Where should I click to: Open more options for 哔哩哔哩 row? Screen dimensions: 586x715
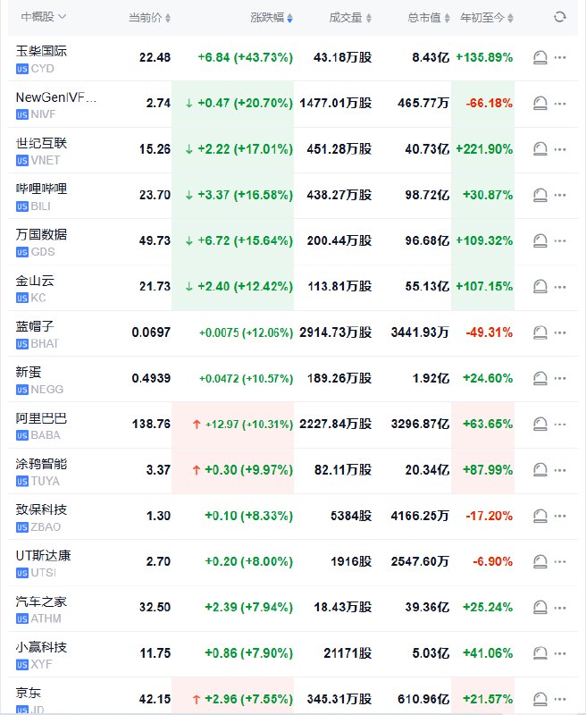(560, 195)
